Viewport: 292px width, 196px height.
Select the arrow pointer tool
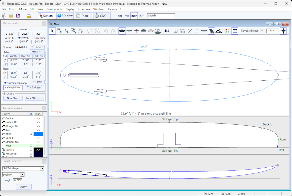[x=53, y=31]
